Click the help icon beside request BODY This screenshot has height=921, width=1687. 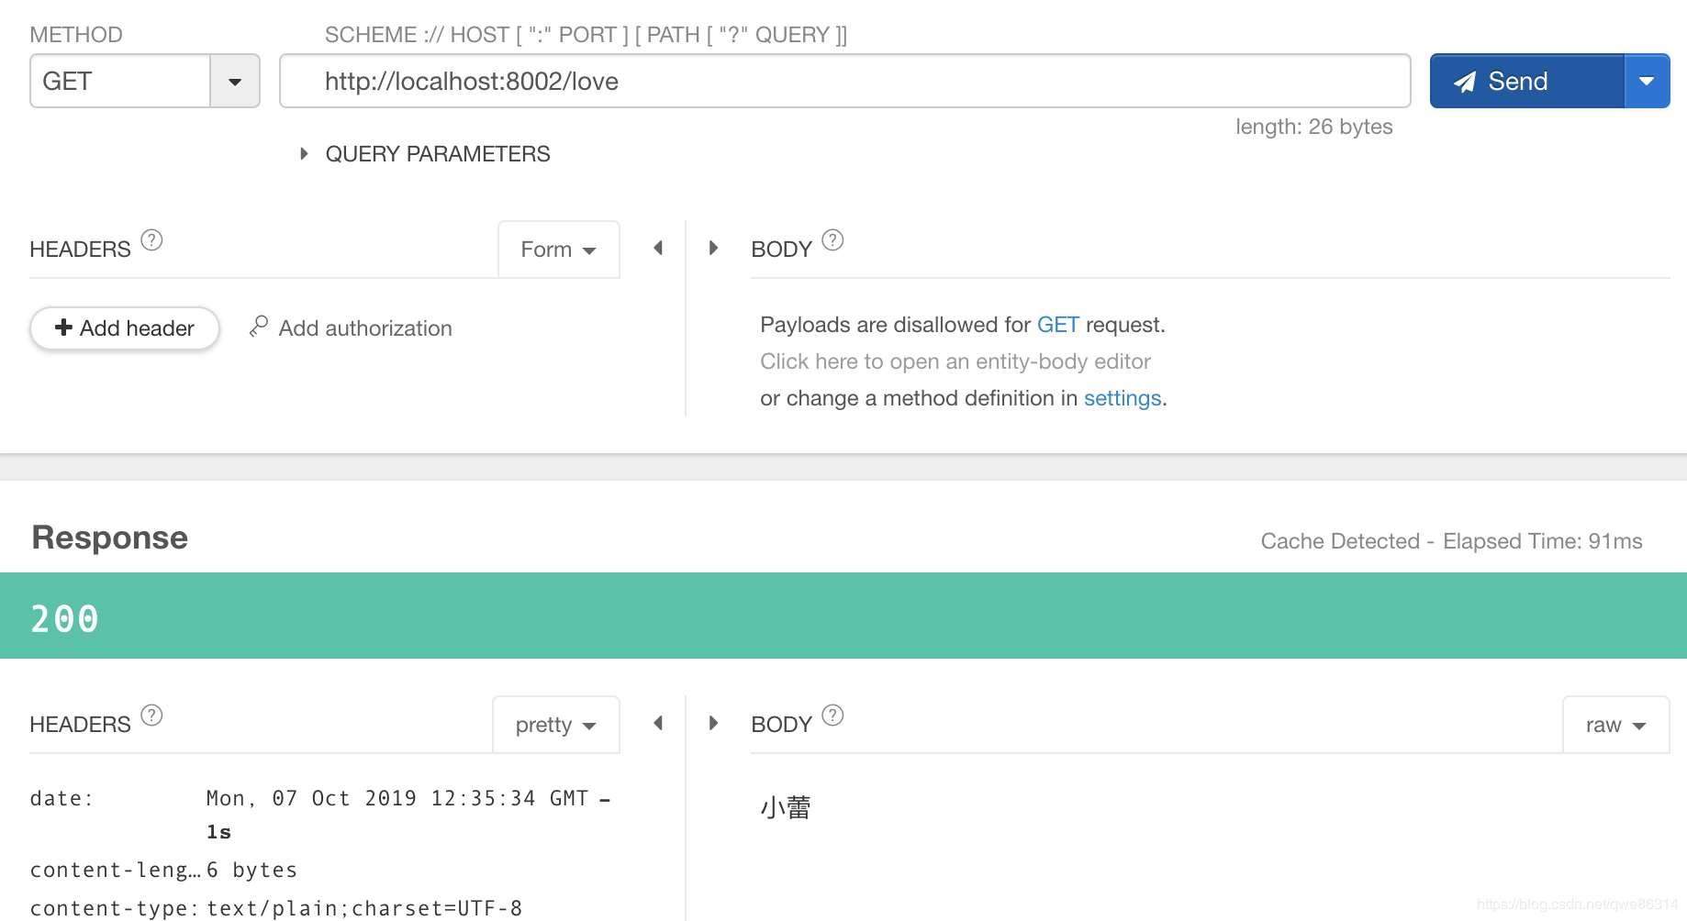click(832, 240)
